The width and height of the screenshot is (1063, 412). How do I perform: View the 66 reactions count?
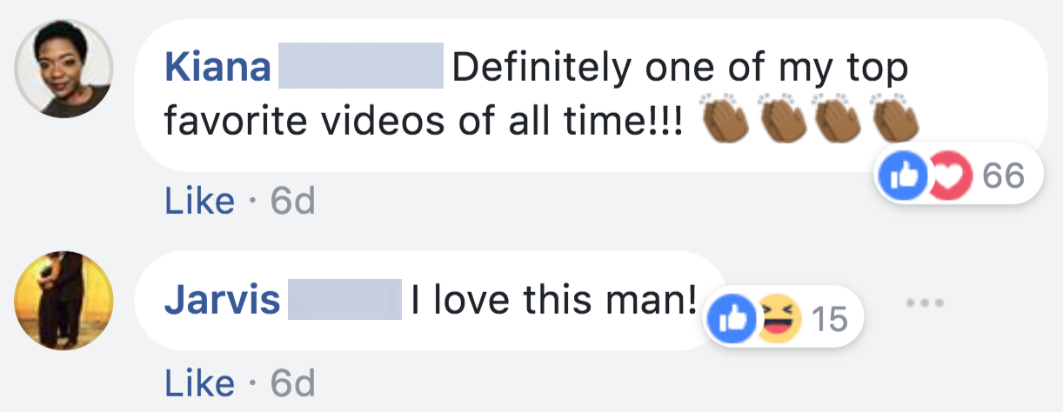(1003, 177)
